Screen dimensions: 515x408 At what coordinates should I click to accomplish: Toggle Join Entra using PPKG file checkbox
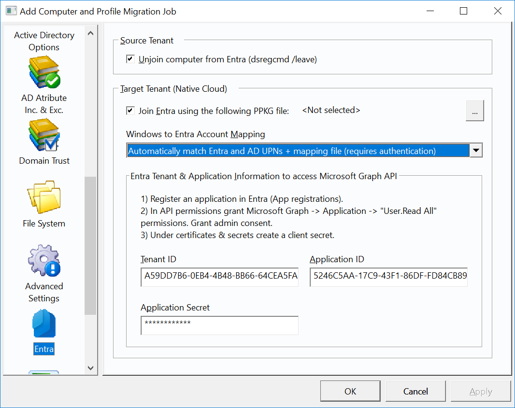coord(130,111)
